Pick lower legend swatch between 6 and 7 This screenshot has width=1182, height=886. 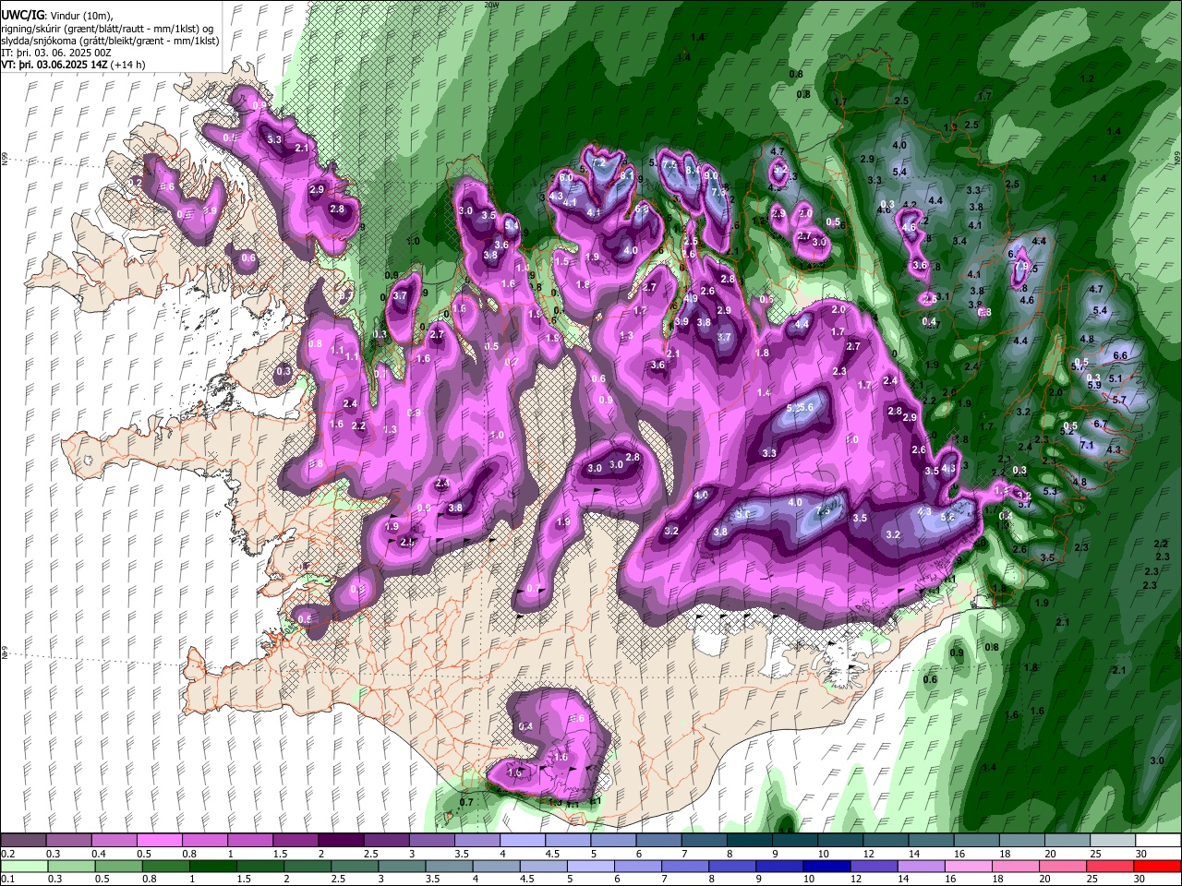click(638, 866)
